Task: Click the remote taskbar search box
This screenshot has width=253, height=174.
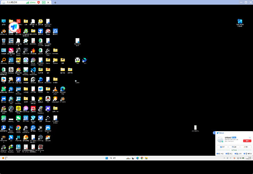Action: pyautogui.click(x=120, y=158)
